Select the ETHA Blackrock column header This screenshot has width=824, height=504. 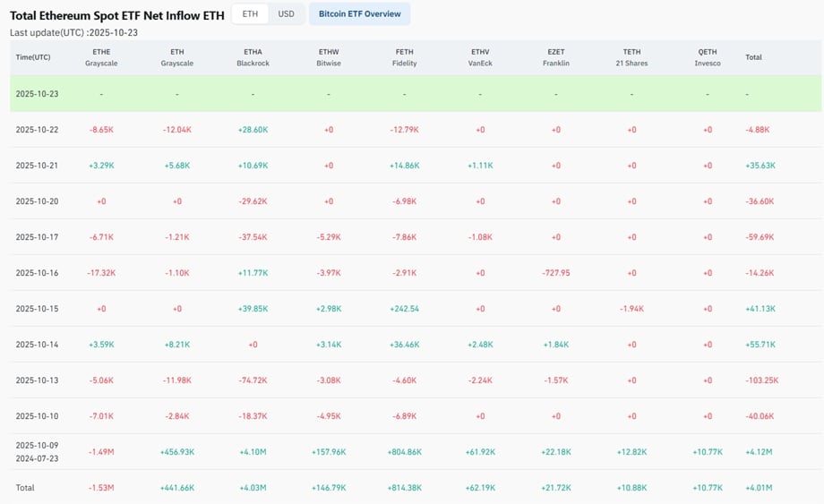(x=253, y=57)
